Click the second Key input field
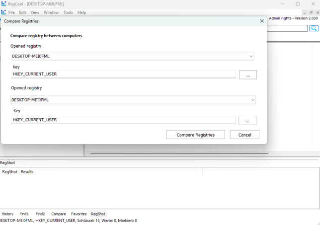This screenshot has width=320, height=225. coord(123,120)
